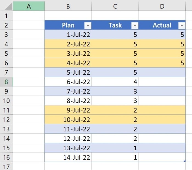
Task: Open the Task column filter dropdown
Action: click(x=135, y=25)
